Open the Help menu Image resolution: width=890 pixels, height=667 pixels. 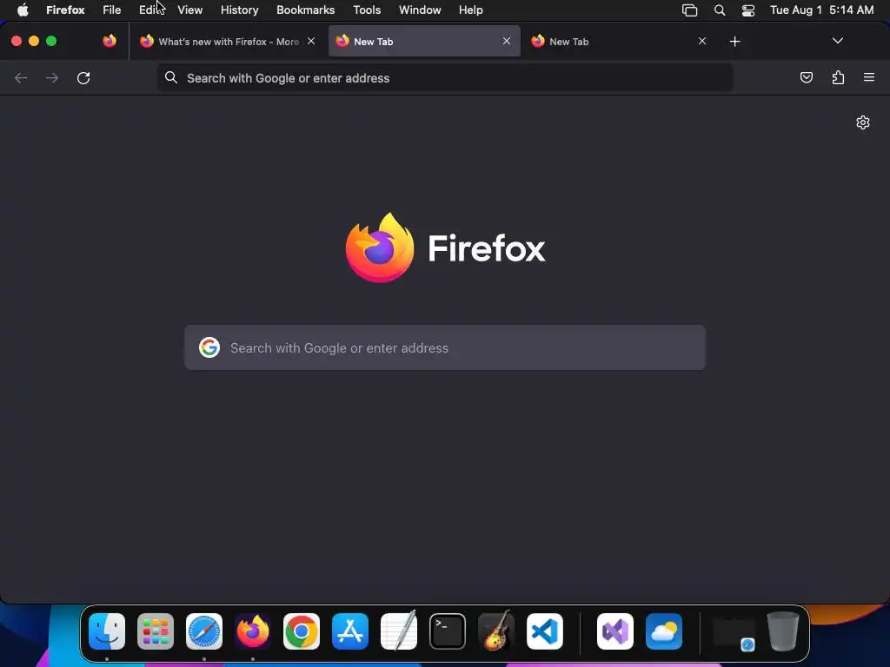pyautogui.click(x=470, y=10)
